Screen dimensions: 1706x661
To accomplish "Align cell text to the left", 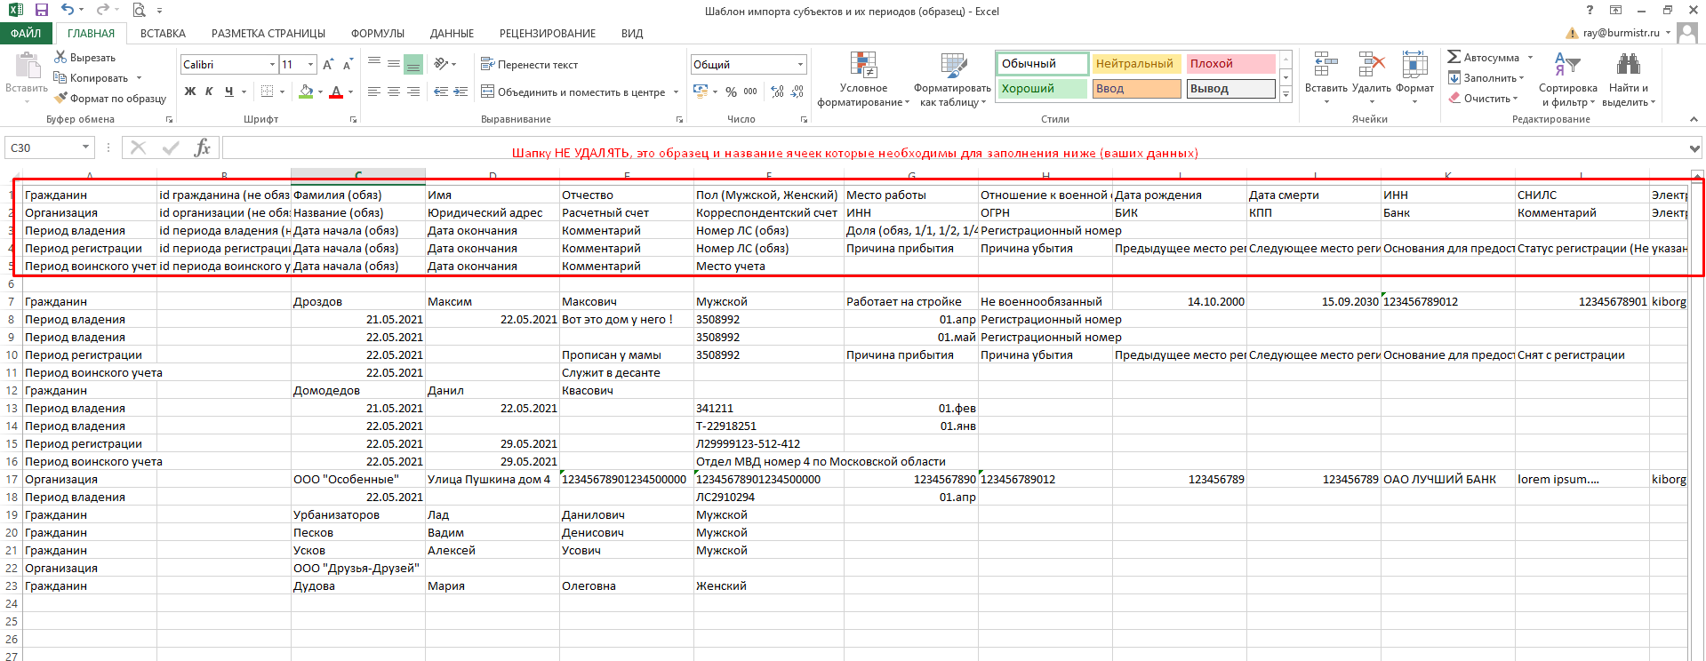I will pos(373,92).
